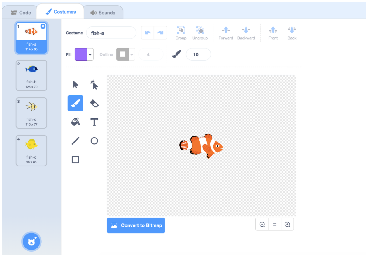368x256 pixels.
Task: Click the brush size field showing 10
Action: 198,54
